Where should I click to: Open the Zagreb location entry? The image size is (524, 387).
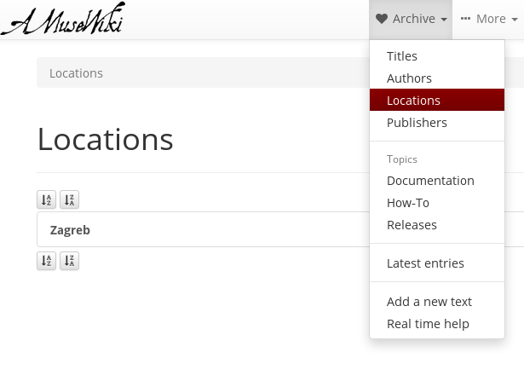coord(70,230)
